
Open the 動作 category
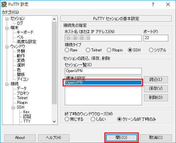tap(21, 56)
